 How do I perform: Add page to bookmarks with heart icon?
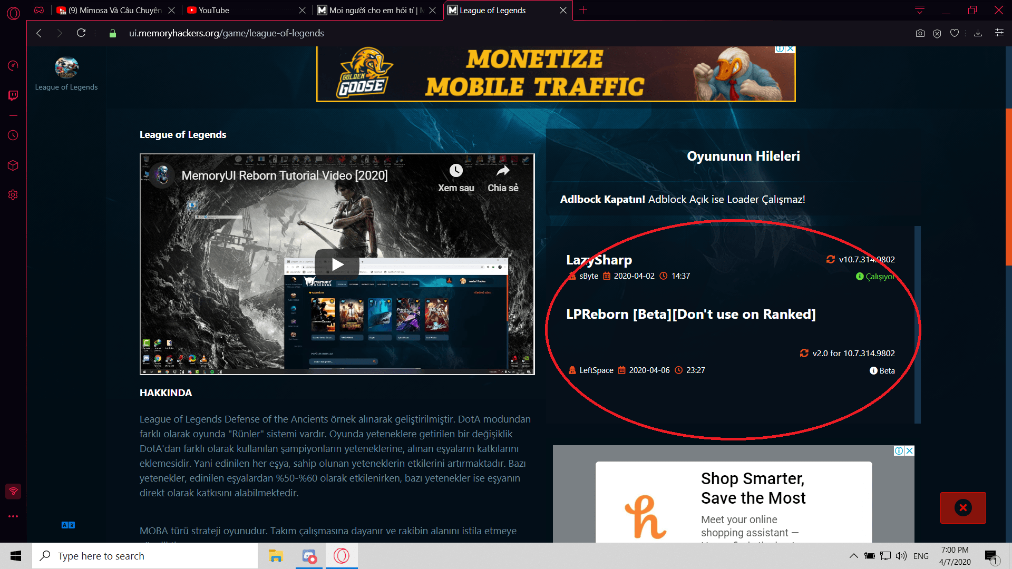coord(955,33)
